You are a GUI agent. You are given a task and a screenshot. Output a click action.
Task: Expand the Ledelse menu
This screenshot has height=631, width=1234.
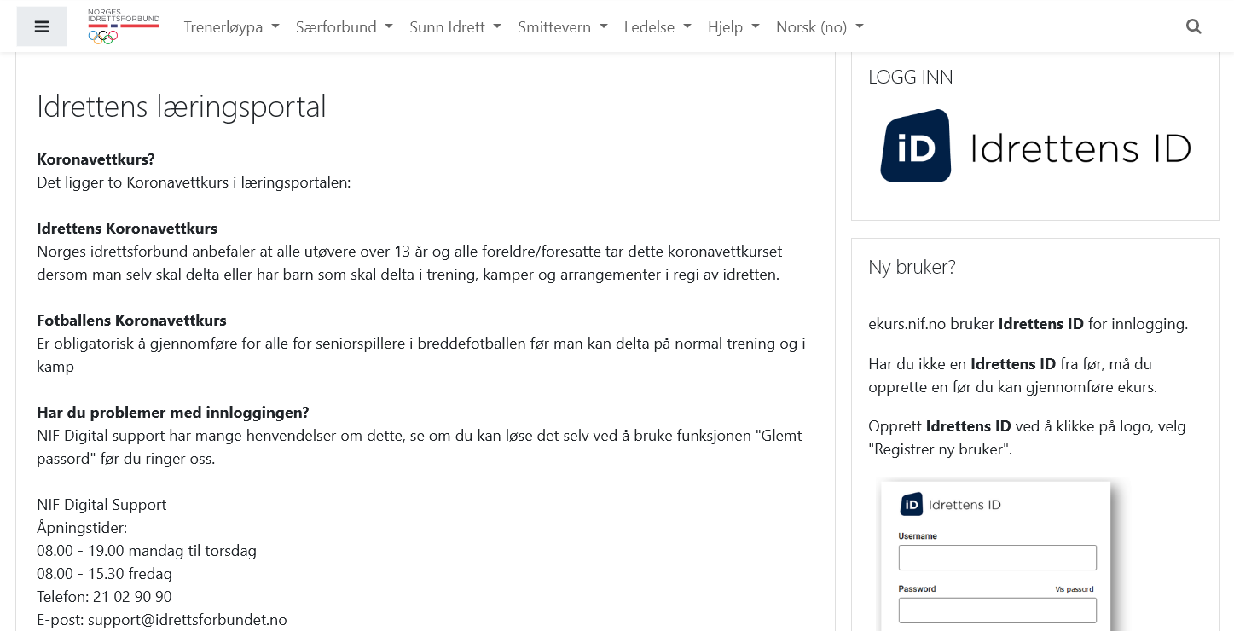pos(658,27)
